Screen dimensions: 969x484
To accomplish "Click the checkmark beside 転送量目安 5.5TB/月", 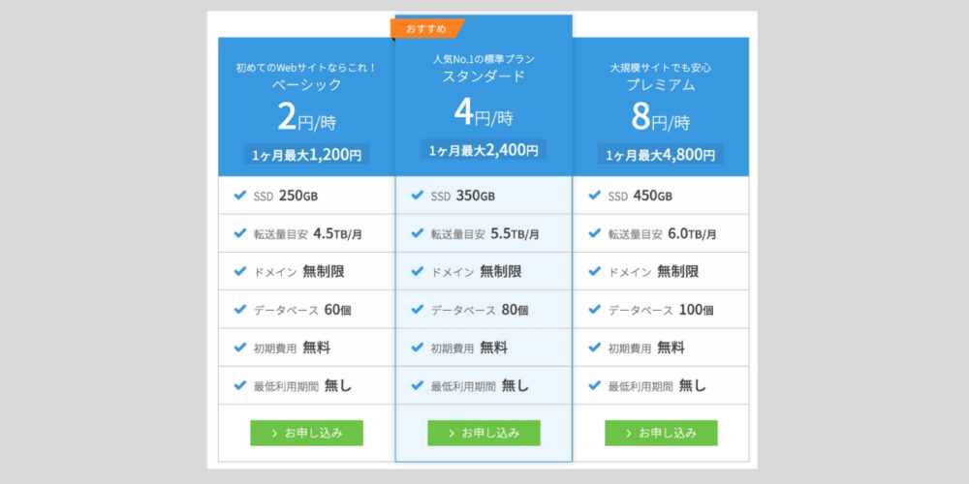I will pos(418,233).
